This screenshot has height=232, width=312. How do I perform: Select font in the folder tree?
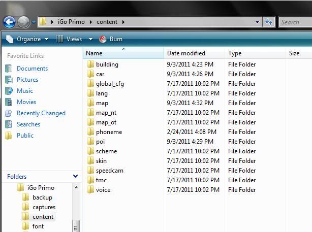(x=38, y=226)
